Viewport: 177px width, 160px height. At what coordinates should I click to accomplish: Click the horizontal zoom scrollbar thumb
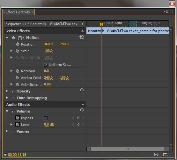point(128,149)
